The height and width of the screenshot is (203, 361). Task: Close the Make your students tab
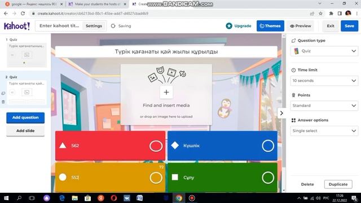click(x=125, y=4)
